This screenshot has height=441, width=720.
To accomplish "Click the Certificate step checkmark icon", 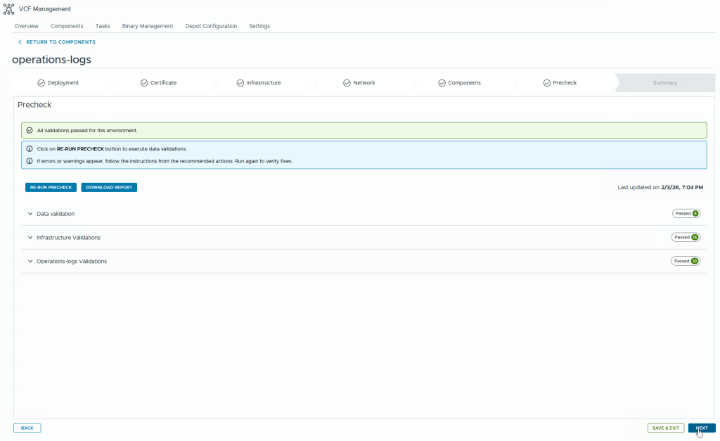I will [144, 83].
